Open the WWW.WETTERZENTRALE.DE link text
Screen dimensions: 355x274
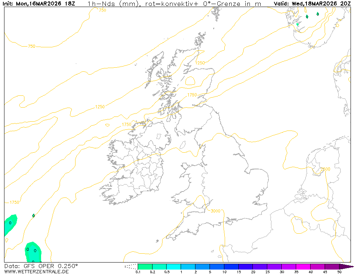click(36, 271)
